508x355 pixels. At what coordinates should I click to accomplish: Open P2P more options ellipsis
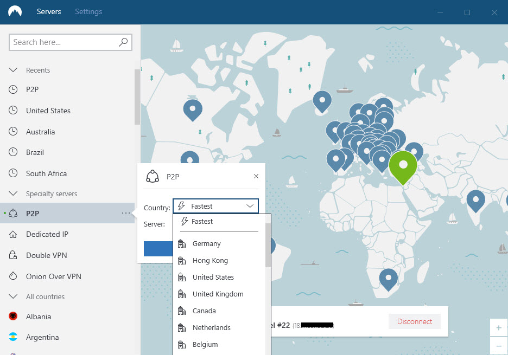126,213
